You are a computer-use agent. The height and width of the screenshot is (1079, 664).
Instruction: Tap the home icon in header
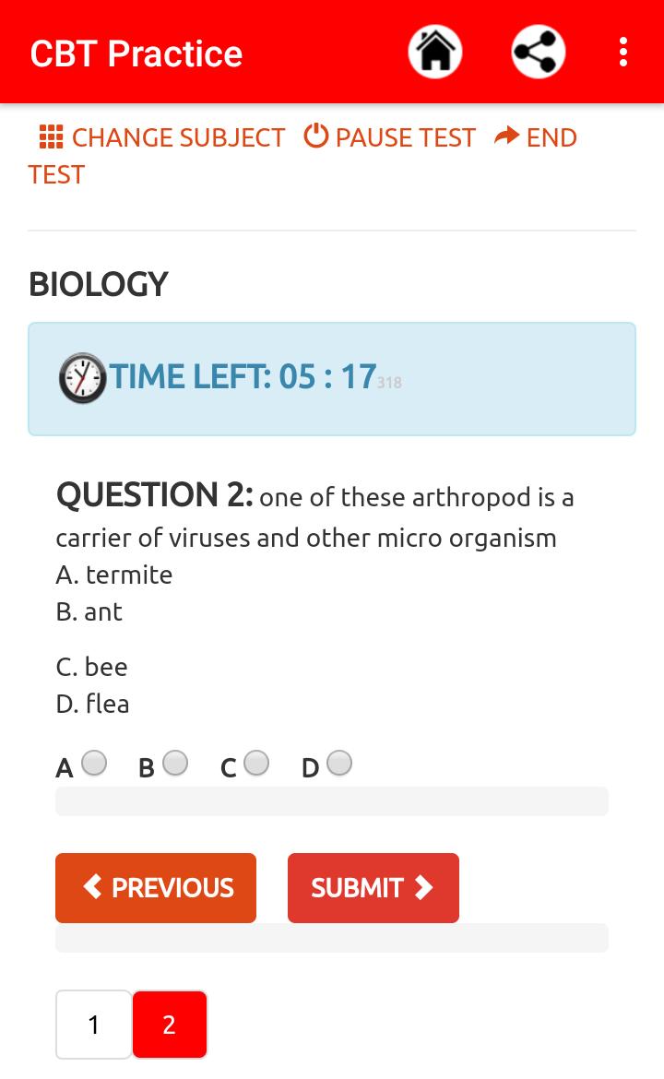pos(435,52)
